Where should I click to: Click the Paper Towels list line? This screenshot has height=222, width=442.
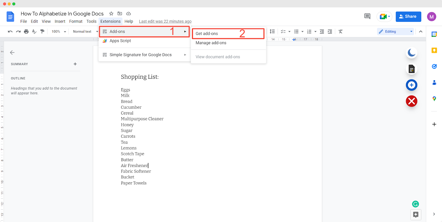[x=134, y=183]
